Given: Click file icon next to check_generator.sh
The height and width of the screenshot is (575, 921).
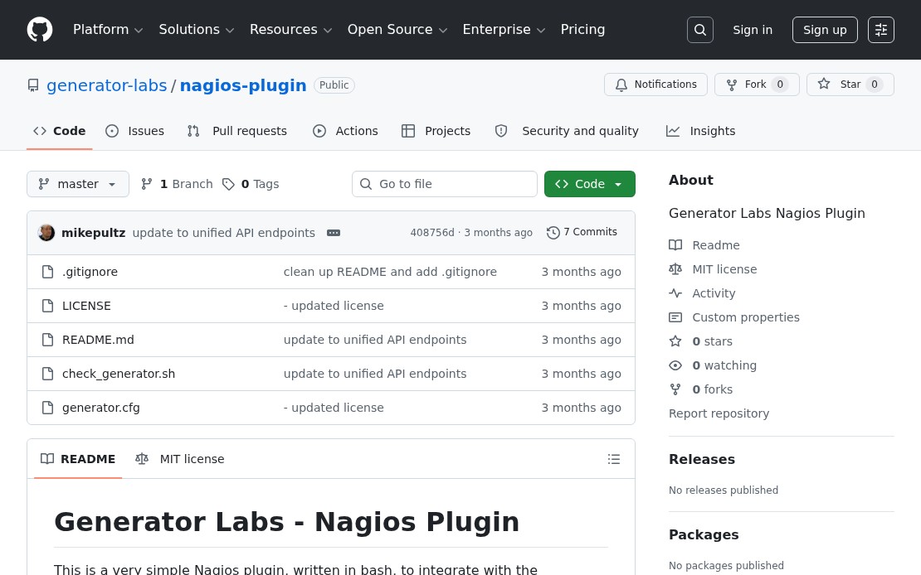Looking at the screenshot, I should coord(47,374).
